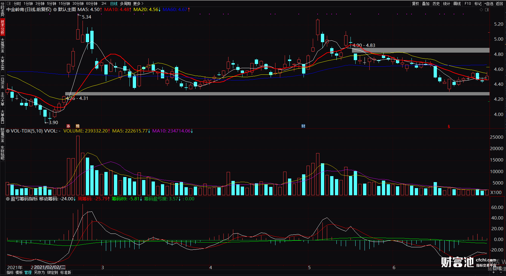Switch to 标准版 standard version
This screenshot has width=506, height=276.
pyautogui.click(x=66, y=272)
